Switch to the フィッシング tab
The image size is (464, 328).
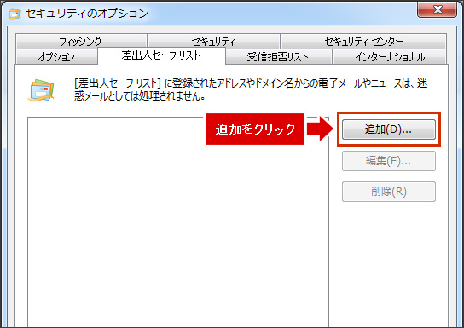coord(81,42)
